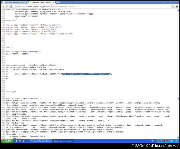This screenshot has height=149, width=180.
Task: Expand quick launch overflow chevron
Action: click(x=28, y=140)
